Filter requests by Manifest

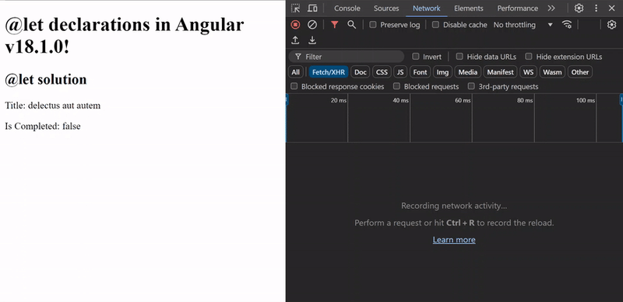(x=500, y=72)
